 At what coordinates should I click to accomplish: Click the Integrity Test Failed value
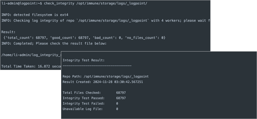click(x=117, y=103)
